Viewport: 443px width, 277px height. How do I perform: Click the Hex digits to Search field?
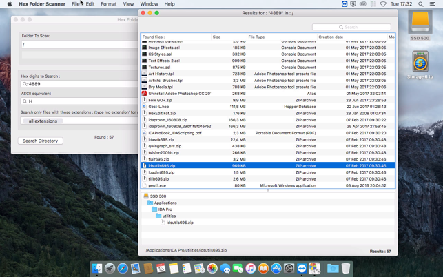coord(80,84)
